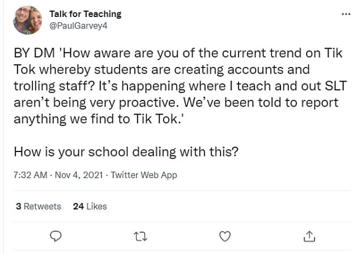Click the 7:32 AM time link

31,175
